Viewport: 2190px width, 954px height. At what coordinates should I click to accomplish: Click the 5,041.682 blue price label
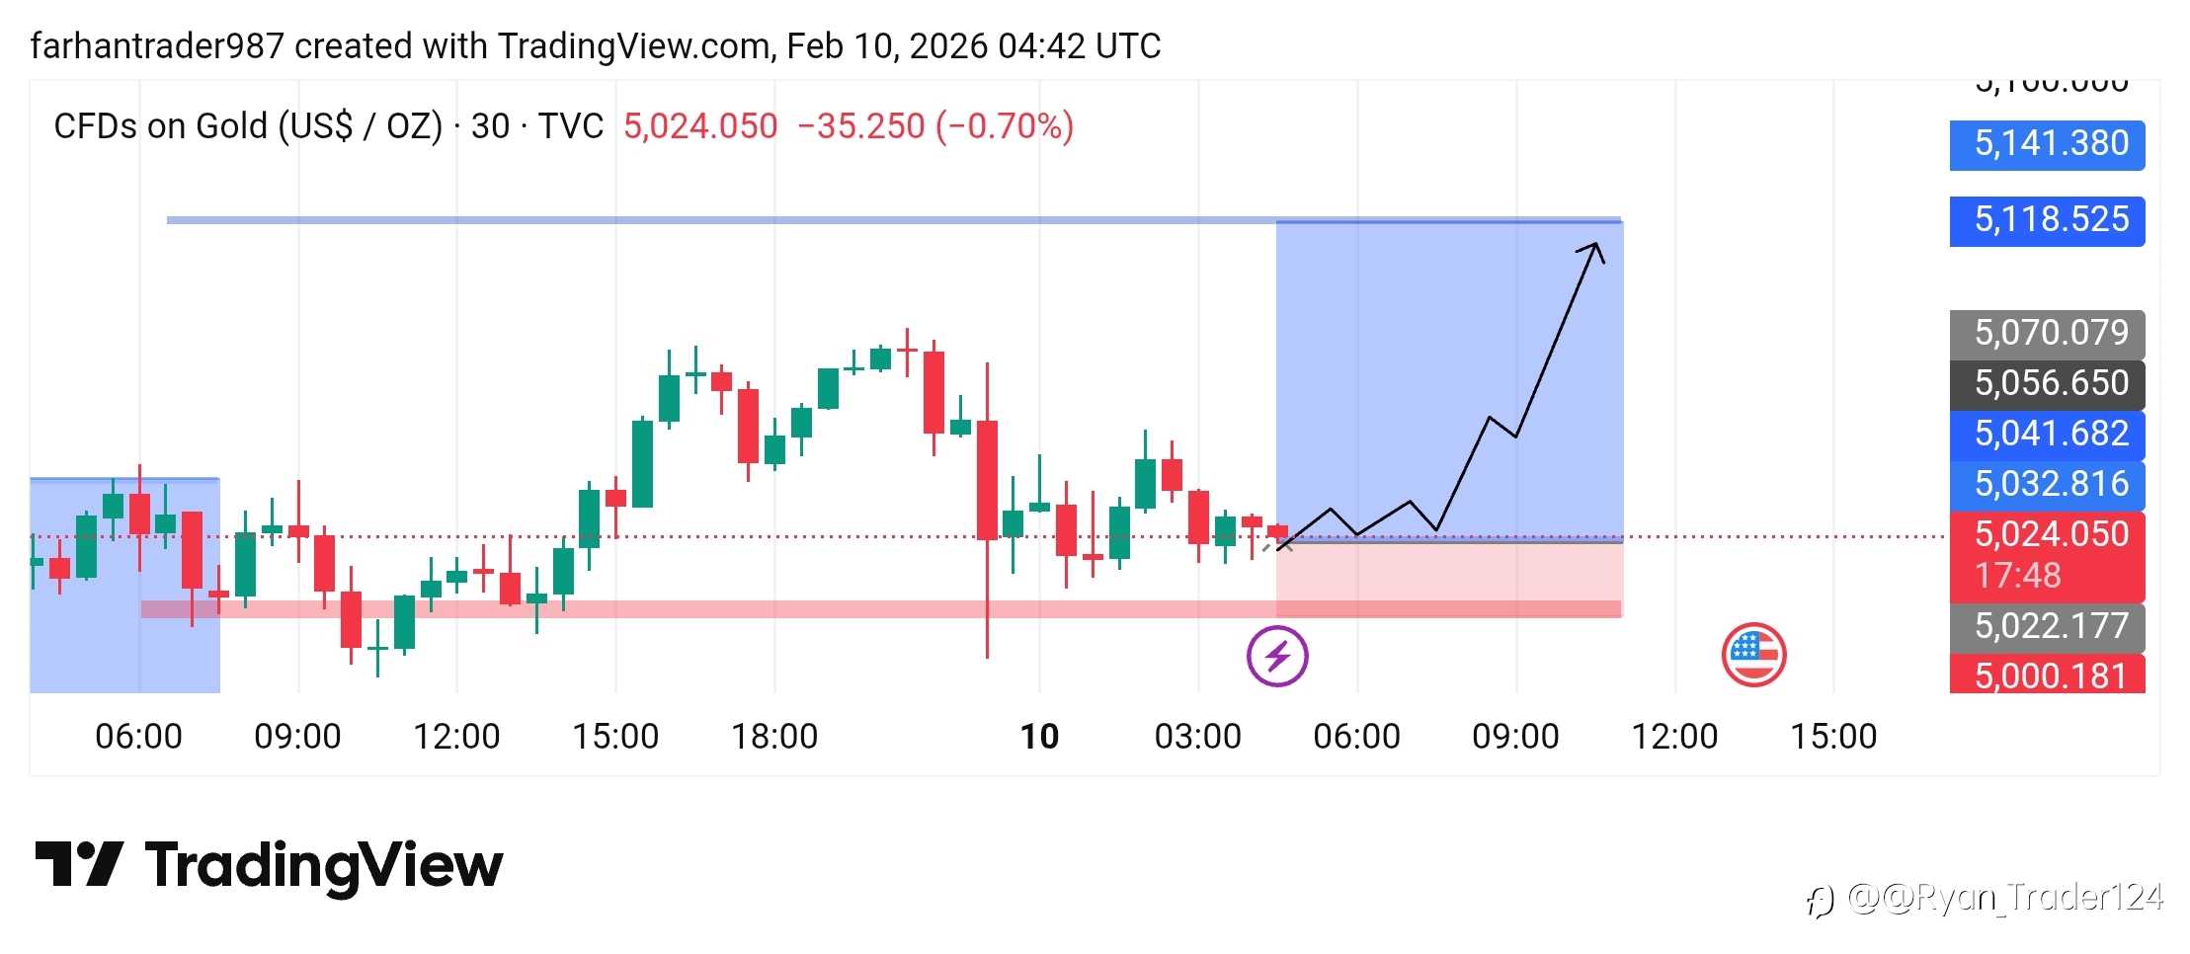(x=2047, y=434)
